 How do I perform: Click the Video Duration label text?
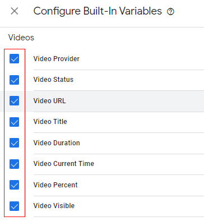(57, 143)
